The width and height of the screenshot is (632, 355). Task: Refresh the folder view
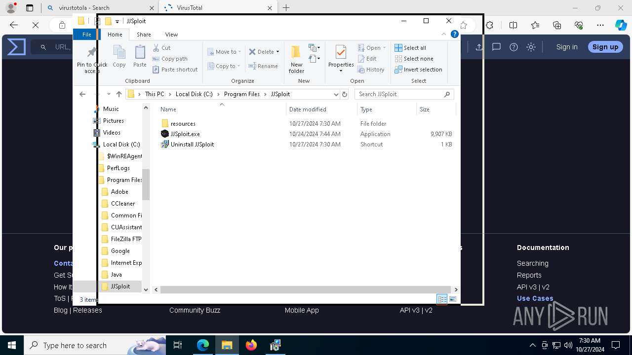coord(345,94)
